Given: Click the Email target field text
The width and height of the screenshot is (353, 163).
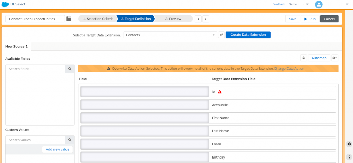Looking at the screenshot, I should pos(216,144).
